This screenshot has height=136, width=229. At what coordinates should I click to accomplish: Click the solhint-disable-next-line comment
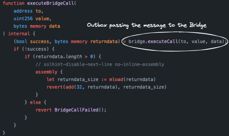(100, 64)
